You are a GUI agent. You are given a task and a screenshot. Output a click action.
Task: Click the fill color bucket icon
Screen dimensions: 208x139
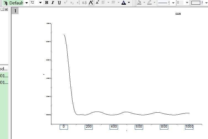pyautogui.click(x=139, y=2)
